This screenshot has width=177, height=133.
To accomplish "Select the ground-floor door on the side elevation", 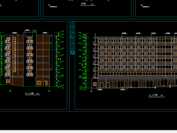I will (46, 83).
